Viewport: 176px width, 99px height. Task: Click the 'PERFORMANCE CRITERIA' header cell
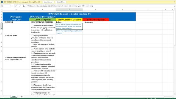[x=43, y=22]
